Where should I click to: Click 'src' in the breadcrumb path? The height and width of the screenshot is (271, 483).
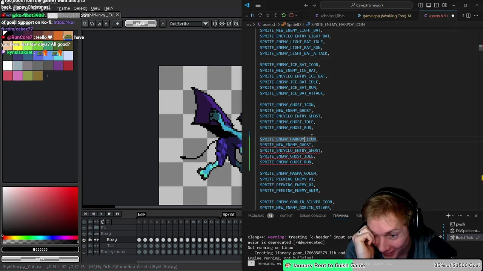(x=249, y=24)
